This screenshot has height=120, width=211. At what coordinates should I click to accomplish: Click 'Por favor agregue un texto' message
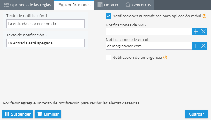[x=72, y=103]
